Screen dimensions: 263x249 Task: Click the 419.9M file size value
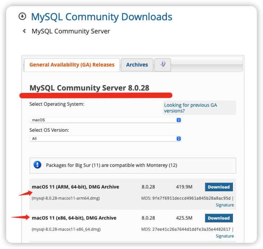pos(184,187)
